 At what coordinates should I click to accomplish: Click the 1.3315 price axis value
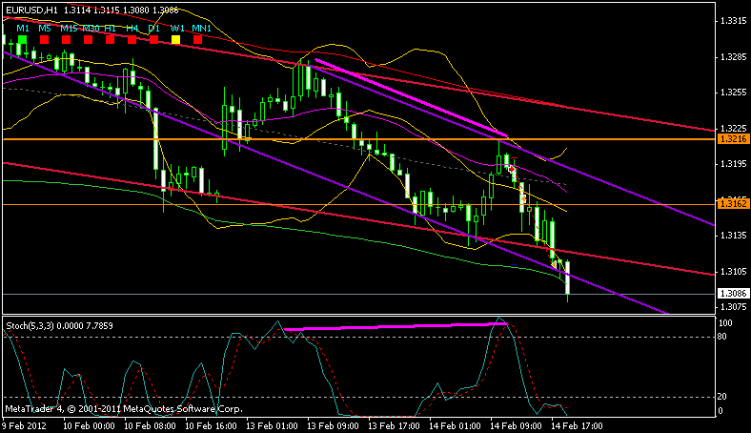coord(733,21)
